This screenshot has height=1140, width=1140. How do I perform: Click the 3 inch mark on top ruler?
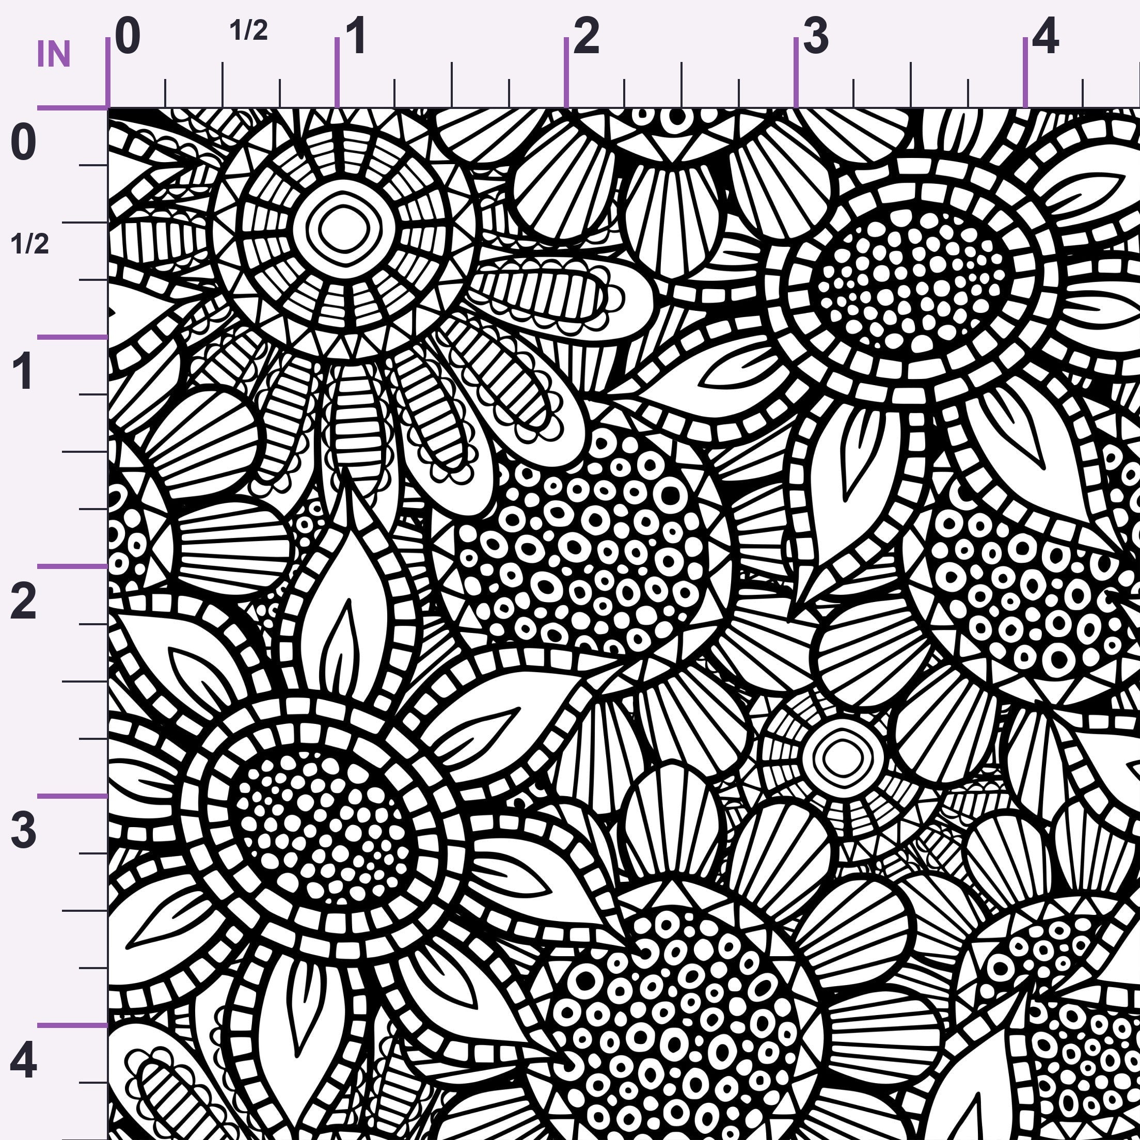pos(815,36)
